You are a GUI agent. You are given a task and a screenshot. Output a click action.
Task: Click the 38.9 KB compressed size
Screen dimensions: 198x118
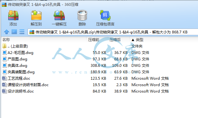pyautogui.click(x=121, y=91)
